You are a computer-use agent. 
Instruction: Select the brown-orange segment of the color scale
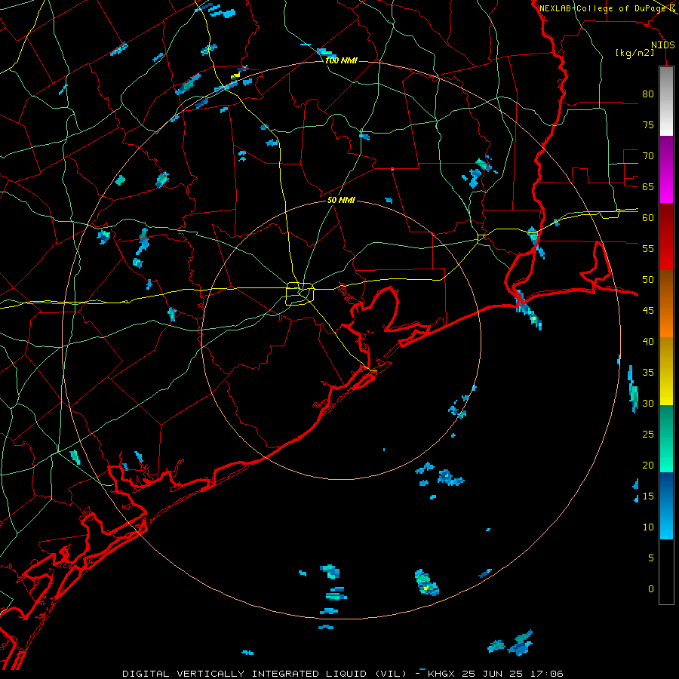click(666, 303)
